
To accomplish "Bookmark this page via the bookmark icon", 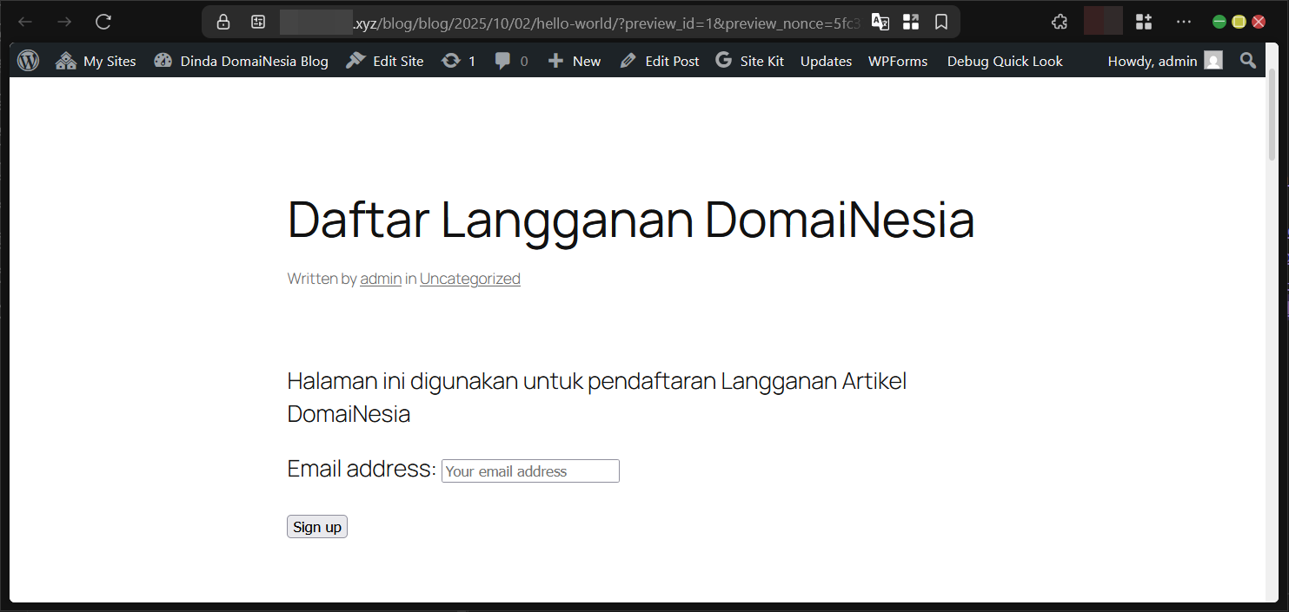I will tap(941, 22).
